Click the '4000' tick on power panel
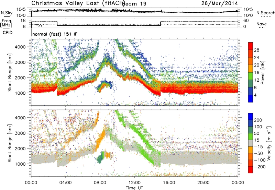Screen dimensions: 275x190 coord(21,47)
